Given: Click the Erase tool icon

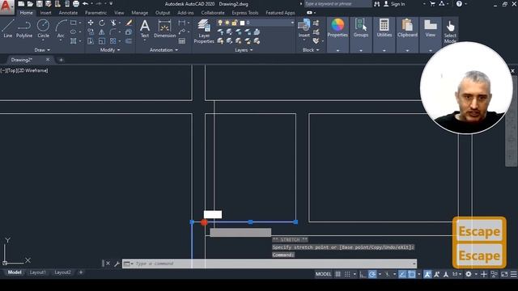Looking at the screenshot, I should click(129, 23).
